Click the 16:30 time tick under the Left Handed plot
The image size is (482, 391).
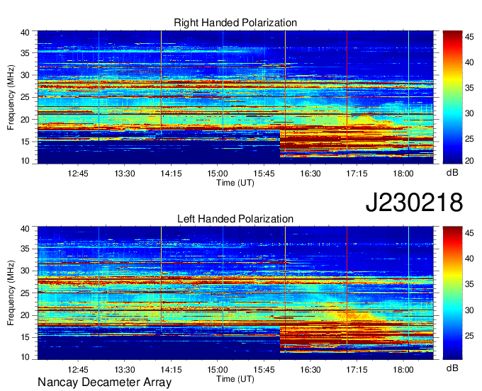(x=310, y=370)
